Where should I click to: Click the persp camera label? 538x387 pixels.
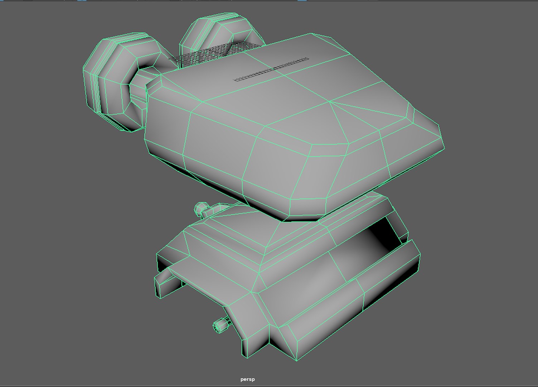(248, 379)
